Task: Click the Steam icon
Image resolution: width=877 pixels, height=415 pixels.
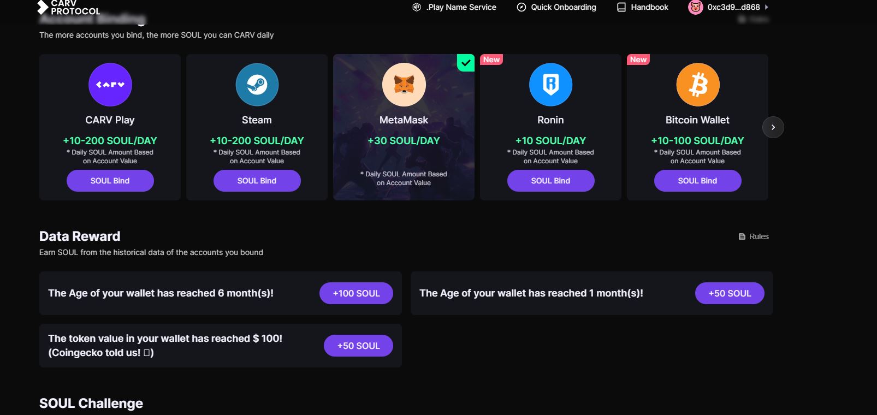Action: tap(257, 85)
